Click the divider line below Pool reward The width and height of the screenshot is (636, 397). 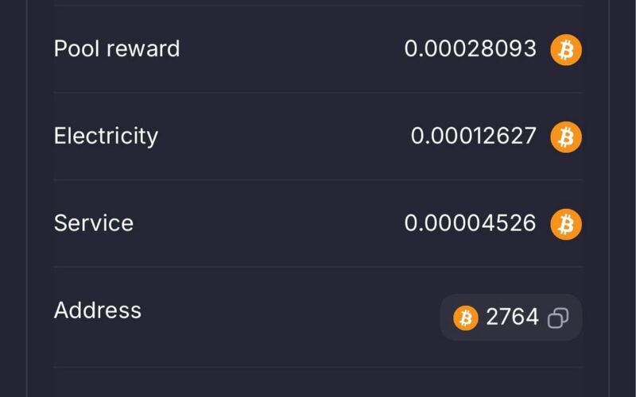(318, 93)
